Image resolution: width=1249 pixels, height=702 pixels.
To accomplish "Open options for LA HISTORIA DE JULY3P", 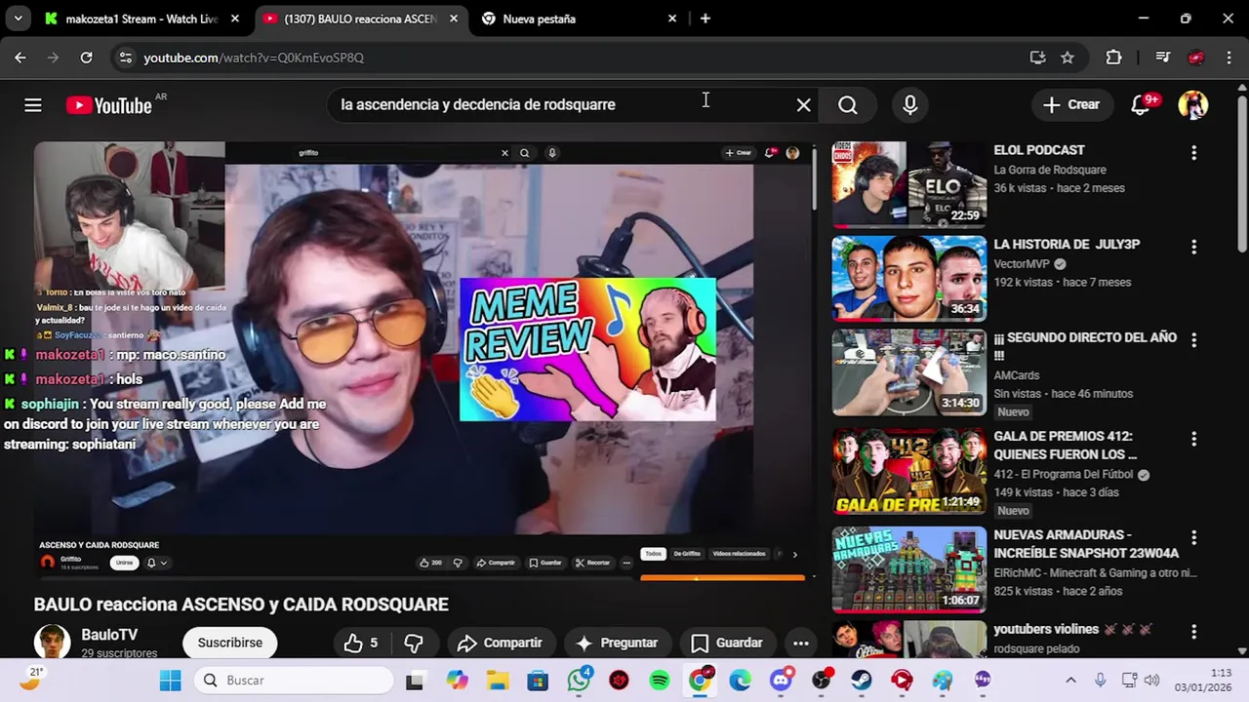I will (1193, 248).
